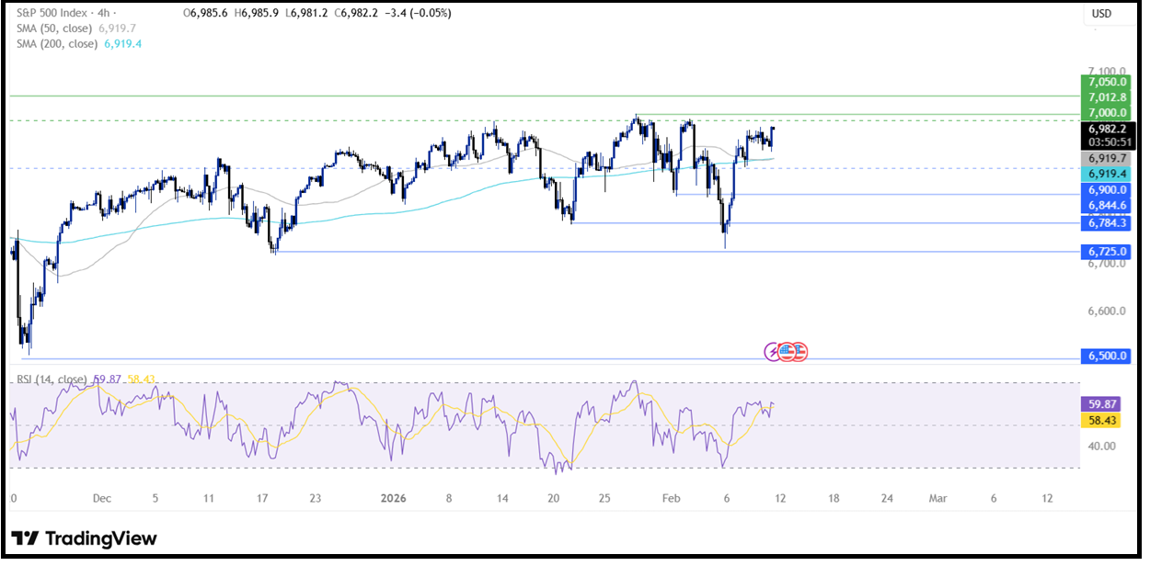Image resolution: width=1150 pixels, height=566 pixels.
Task: Click the rightmost US flag event marker
Action: [x=801, y=351]
